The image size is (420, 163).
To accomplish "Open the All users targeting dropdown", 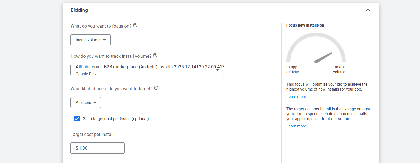I will (x=86, y=103).
